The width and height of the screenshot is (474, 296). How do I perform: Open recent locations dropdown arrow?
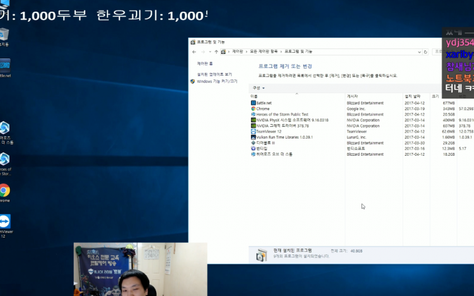click(210, 52)
